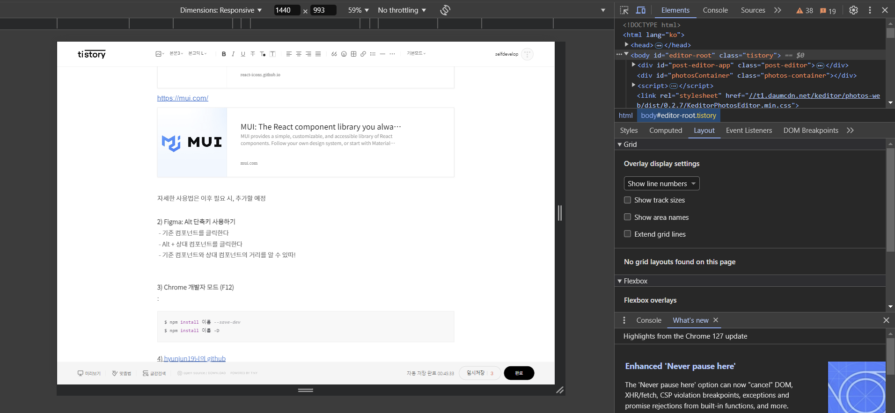Collapse the Flexbox section
This screenshot has height=413, width=895.
point(620,281)
